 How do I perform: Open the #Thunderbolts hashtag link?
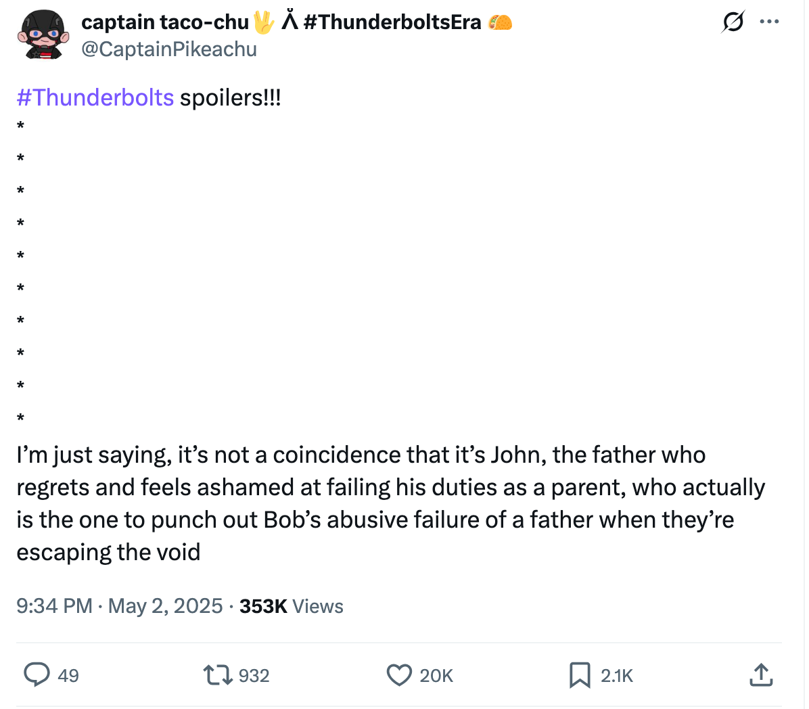[94, 97]
